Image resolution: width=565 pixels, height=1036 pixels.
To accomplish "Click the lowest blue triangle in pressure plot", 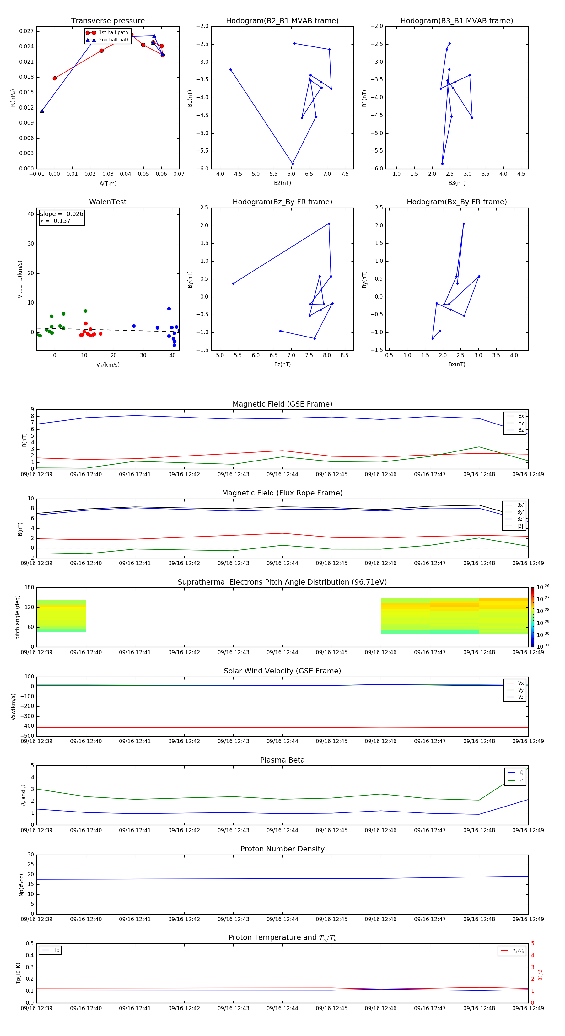I will [42, 111].
